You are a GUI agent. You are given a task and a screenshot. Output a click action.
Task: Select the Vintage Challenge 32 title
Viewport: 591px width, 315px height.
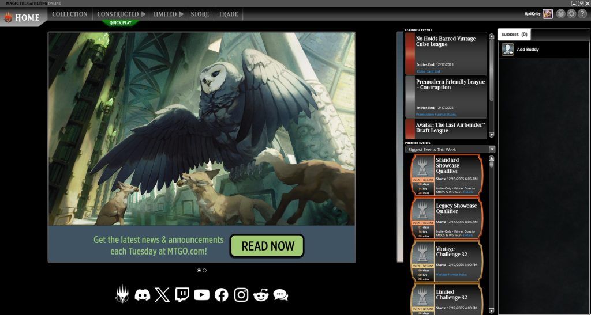click(x=451, y=252)
